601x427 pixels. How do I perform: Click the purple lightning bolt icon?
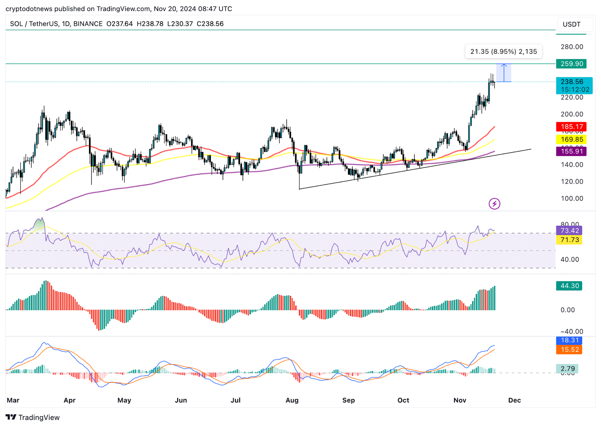coord(494,204)
